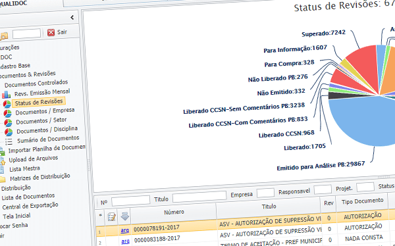Click the download arrow column icon

pyautogui.click(x=124, y=216)
